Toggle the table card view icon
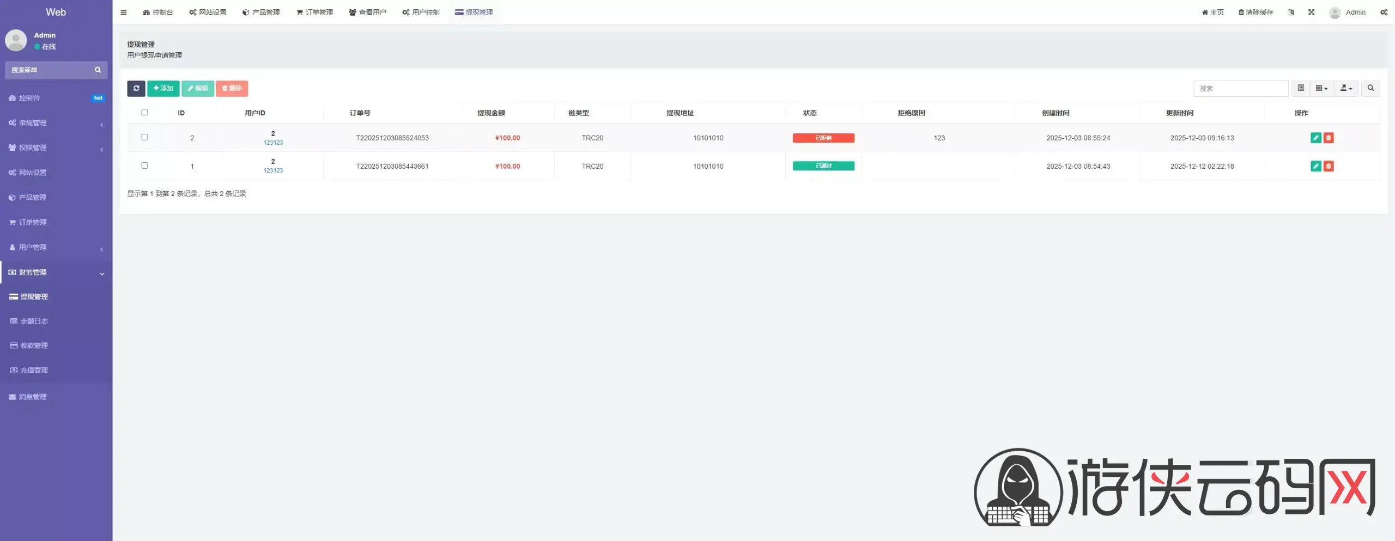 tap(1301, 88)
